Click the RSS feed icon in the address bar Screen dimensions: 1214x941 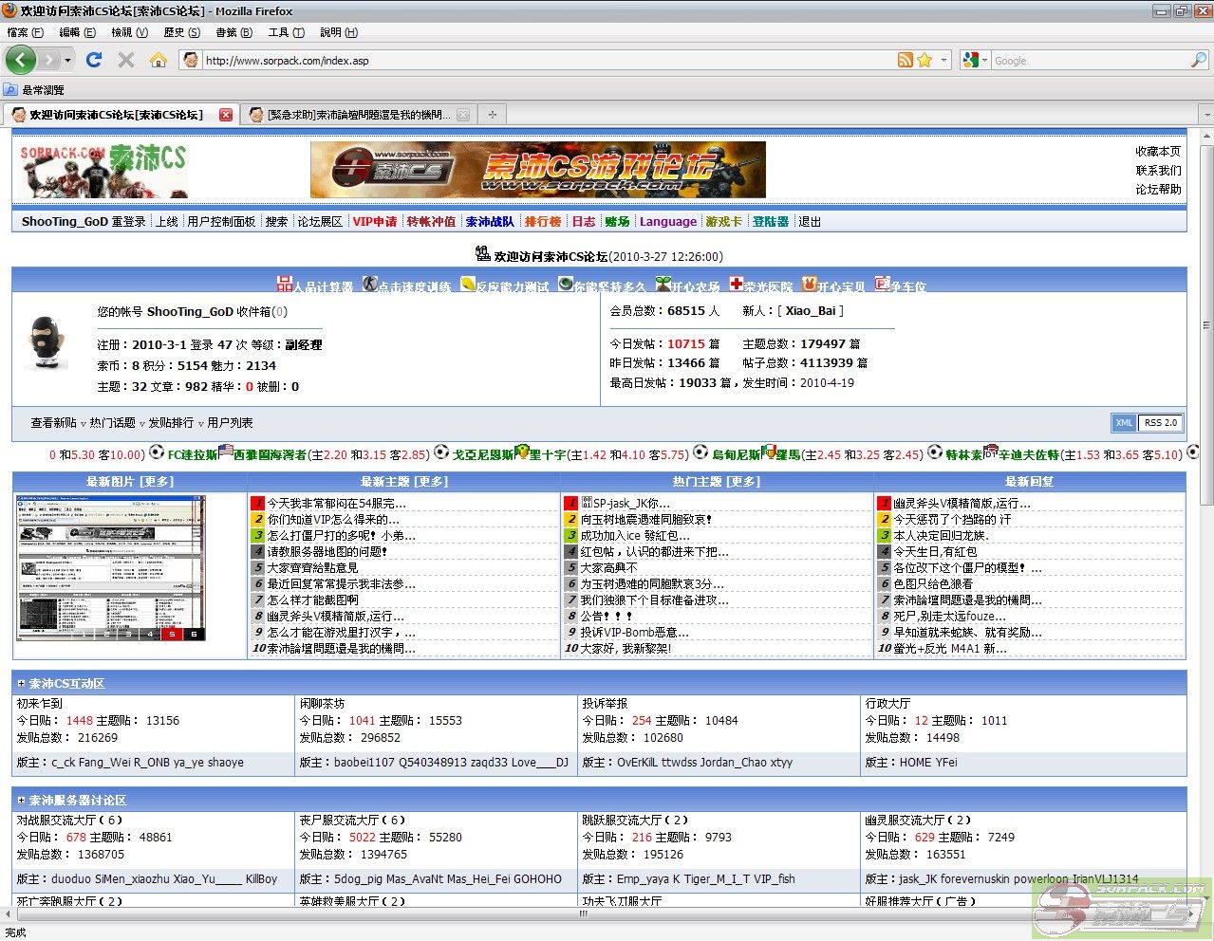[906, 60]
